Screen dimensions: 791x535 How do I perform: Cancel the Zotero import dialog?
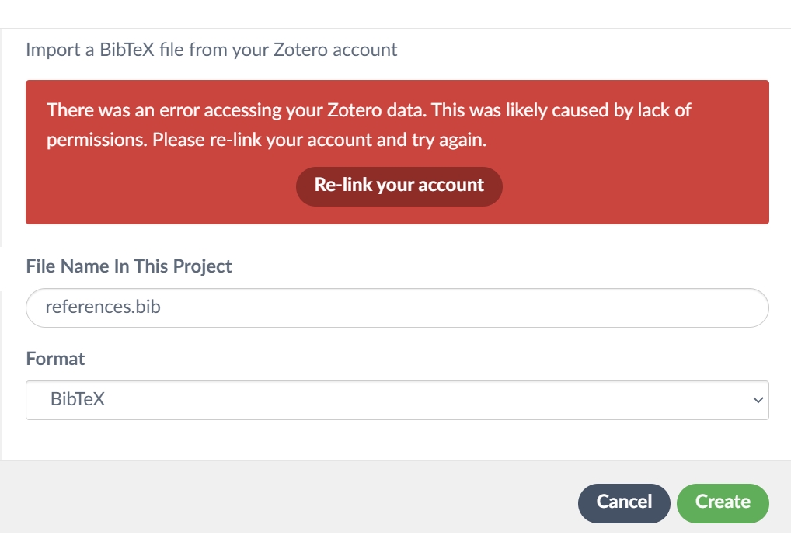[623, 502]
